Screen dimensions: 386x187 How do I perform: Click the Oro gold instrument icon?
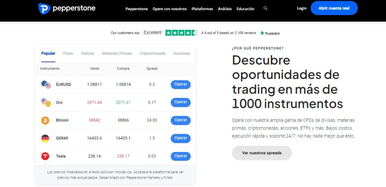(x=46, y=102)
